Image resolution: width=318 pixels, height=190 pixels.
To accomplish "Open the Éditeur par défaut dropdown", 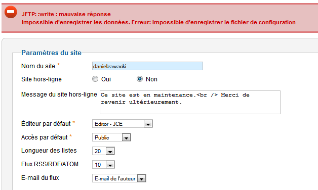I will point(123,124).
